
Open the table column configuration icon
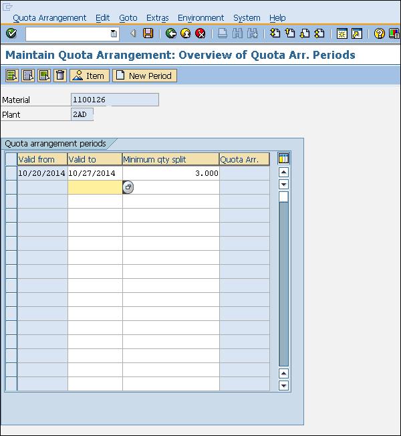284,158
